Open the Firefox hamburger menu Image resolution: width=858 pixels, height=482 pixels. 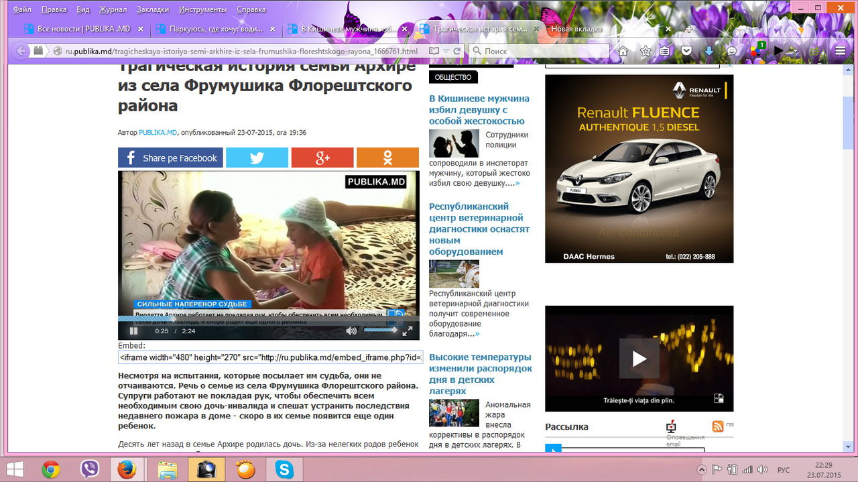(x=841, y=51)
